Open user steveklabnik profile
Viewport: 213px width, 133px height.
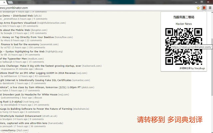coord(11,105)
